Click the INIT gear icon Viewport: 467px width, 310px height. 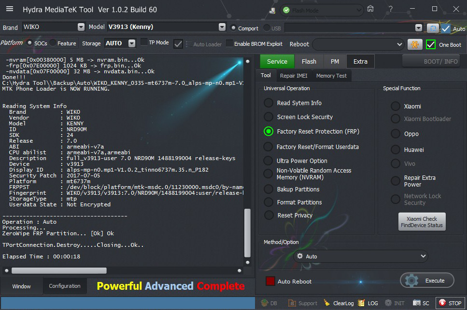[x=395, y=303]
